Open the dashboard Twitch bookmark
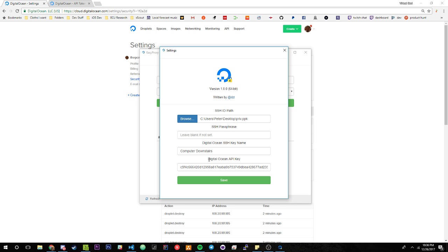 pos(379,17)
